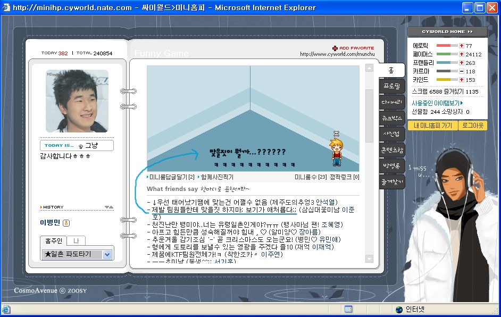
Task: Click friend name 안석열
Action: (x=325, y=202)
